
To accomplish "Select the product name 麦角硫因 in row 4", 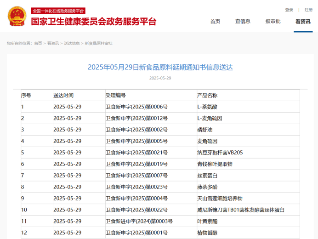I will click(207, 141).
